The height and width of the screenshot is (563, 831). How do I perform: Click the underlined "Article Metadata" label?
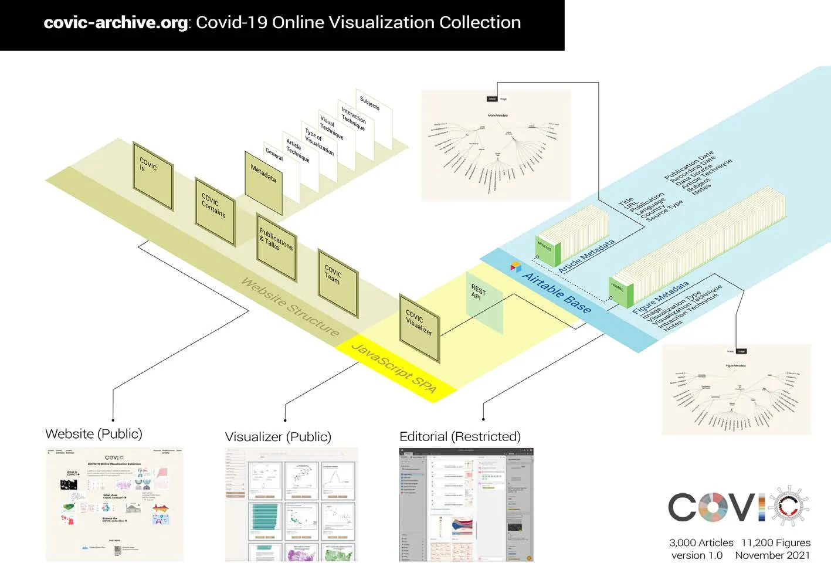[586, 256]
